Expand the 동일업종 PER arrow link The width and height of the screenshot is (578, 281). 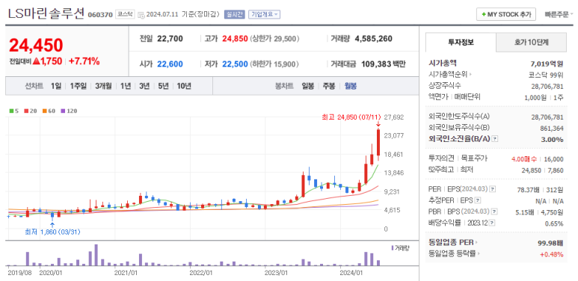click(453, 242)
